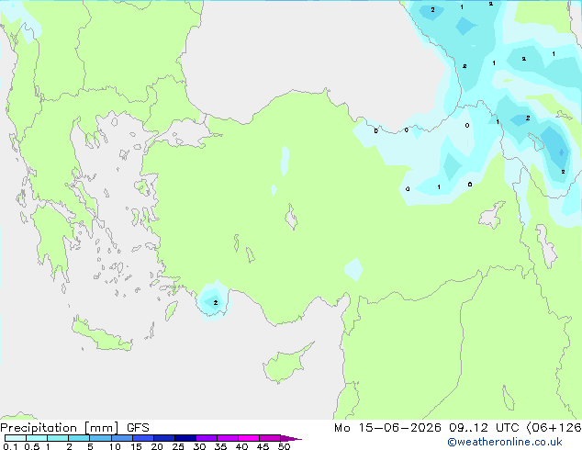Select the 2–5 mm legend color box
This screenshot has height=450, width=582.
[79, 438]
